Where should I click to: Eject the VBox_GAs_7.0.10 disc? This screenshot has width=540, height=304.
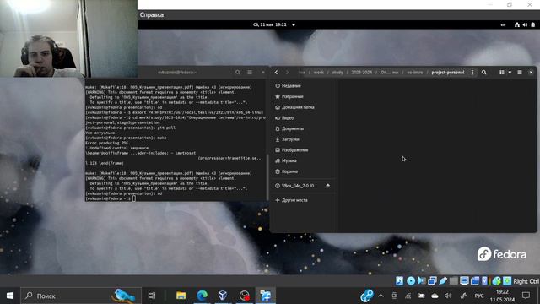(328, 186)
